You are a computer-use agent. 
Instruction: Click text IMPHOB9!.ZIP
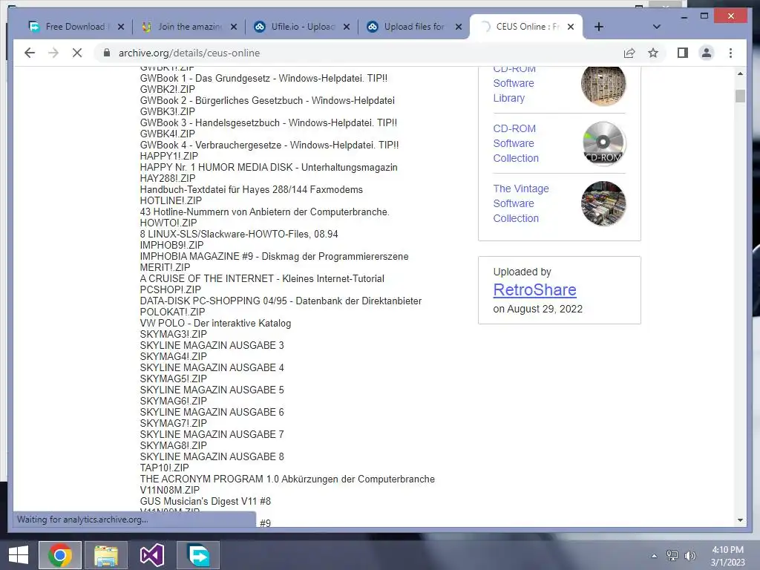(171, 245)
